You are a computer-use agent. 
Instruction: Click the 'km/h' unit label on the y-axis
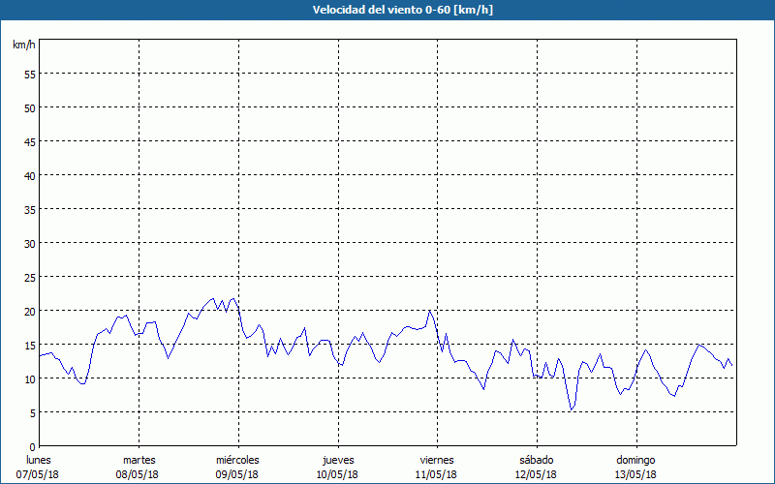[24, 45]
